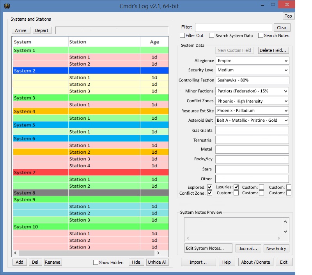Open About / Donate
This screenshot has width=312, height=275.
[256, 262]
